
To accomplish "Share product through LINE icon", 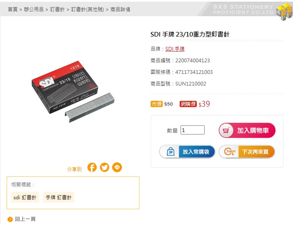I will point(117,167).
